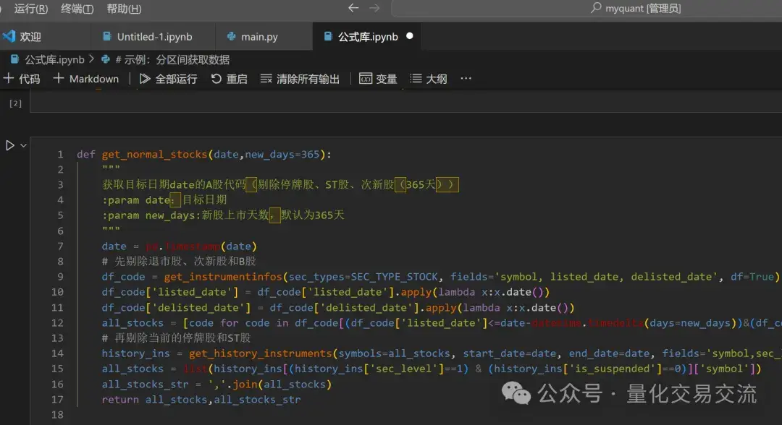The height and width of the screenshot is (425, 782).
Task: Click 全部运行 to run all cells
Action: (x=168, y=79)
